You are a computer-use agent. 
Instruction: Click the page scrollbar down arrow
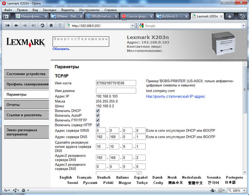pos(244,172)
